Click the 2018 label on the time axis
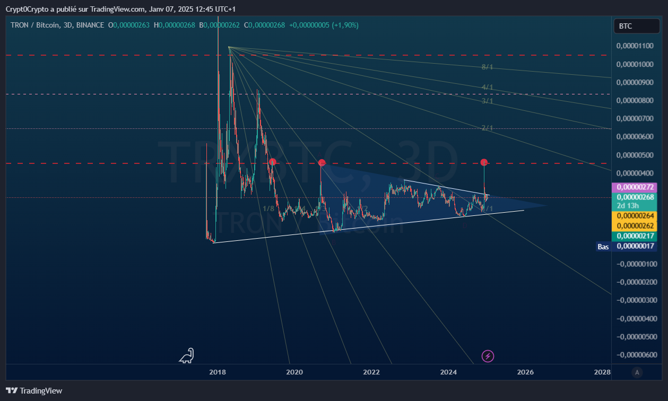 pyautogui.click(x=218, y=372)
